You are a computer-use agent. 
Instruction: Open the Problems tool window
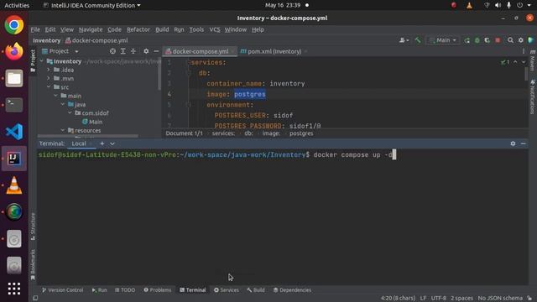coord(157,290)
